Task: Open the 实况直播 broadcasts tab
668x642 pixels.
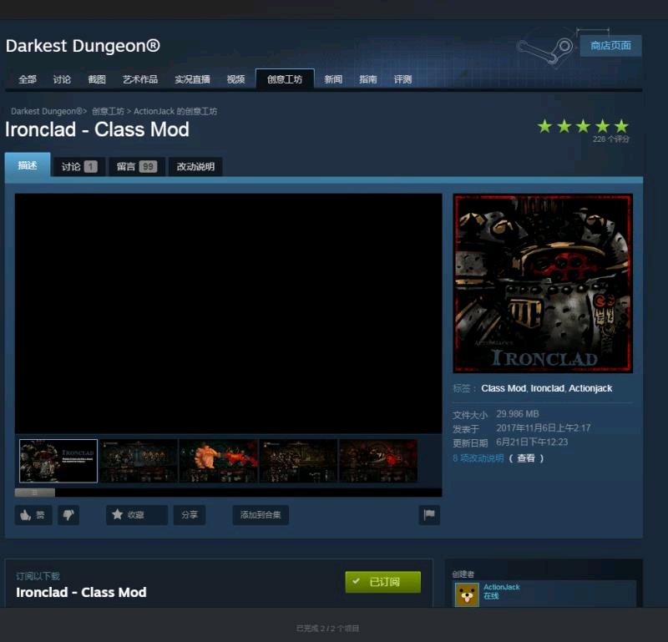Action: coord(192,79)
